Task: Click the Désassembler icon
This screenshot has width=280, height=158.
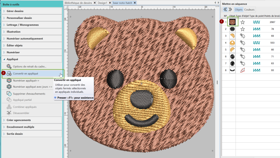Action: 9,113
